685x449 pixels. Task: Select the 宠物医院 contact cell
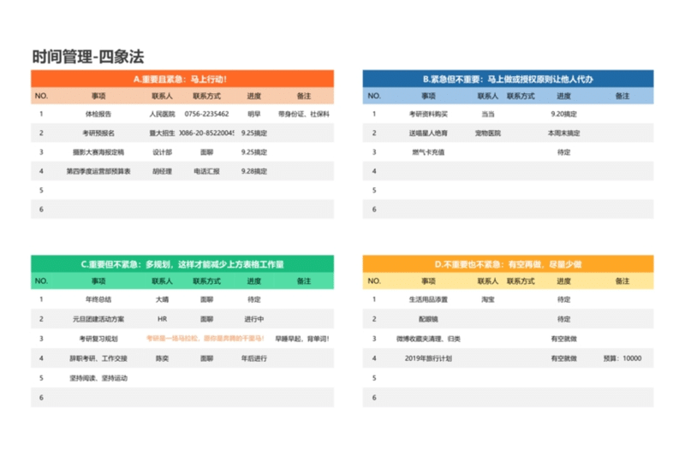pyautogui.click(x=487, y=133)
